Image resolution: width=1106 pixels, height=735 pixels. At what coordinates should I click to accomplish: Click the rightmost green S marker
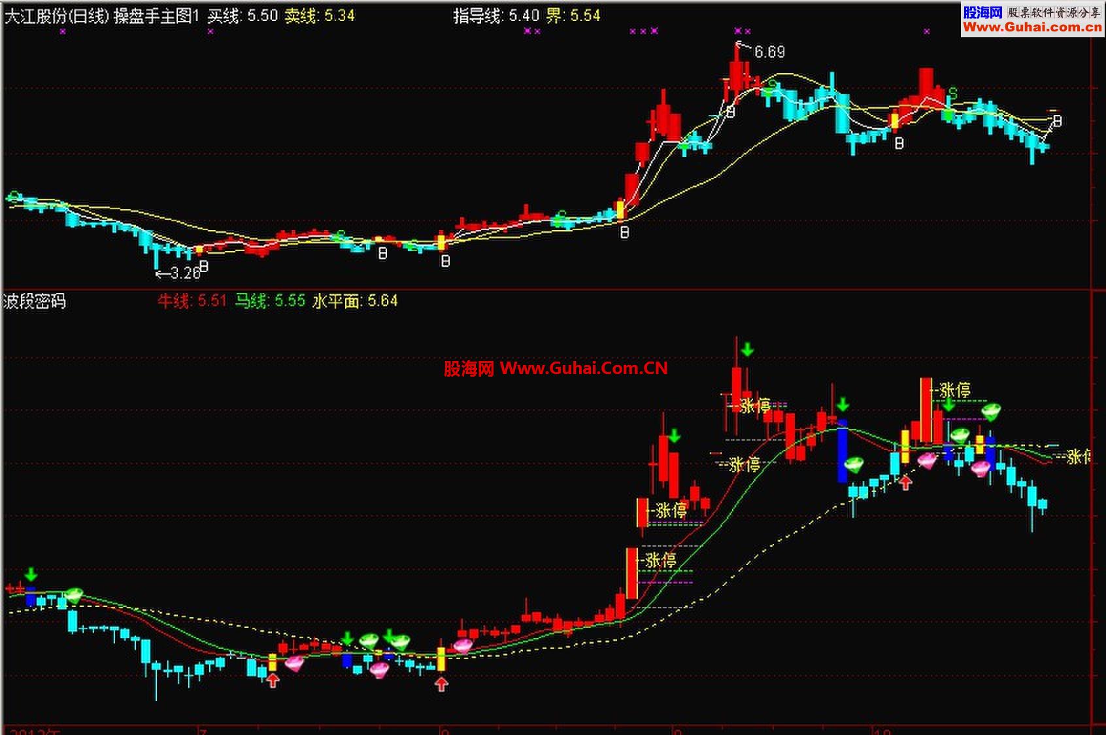(x=953, y=94)
